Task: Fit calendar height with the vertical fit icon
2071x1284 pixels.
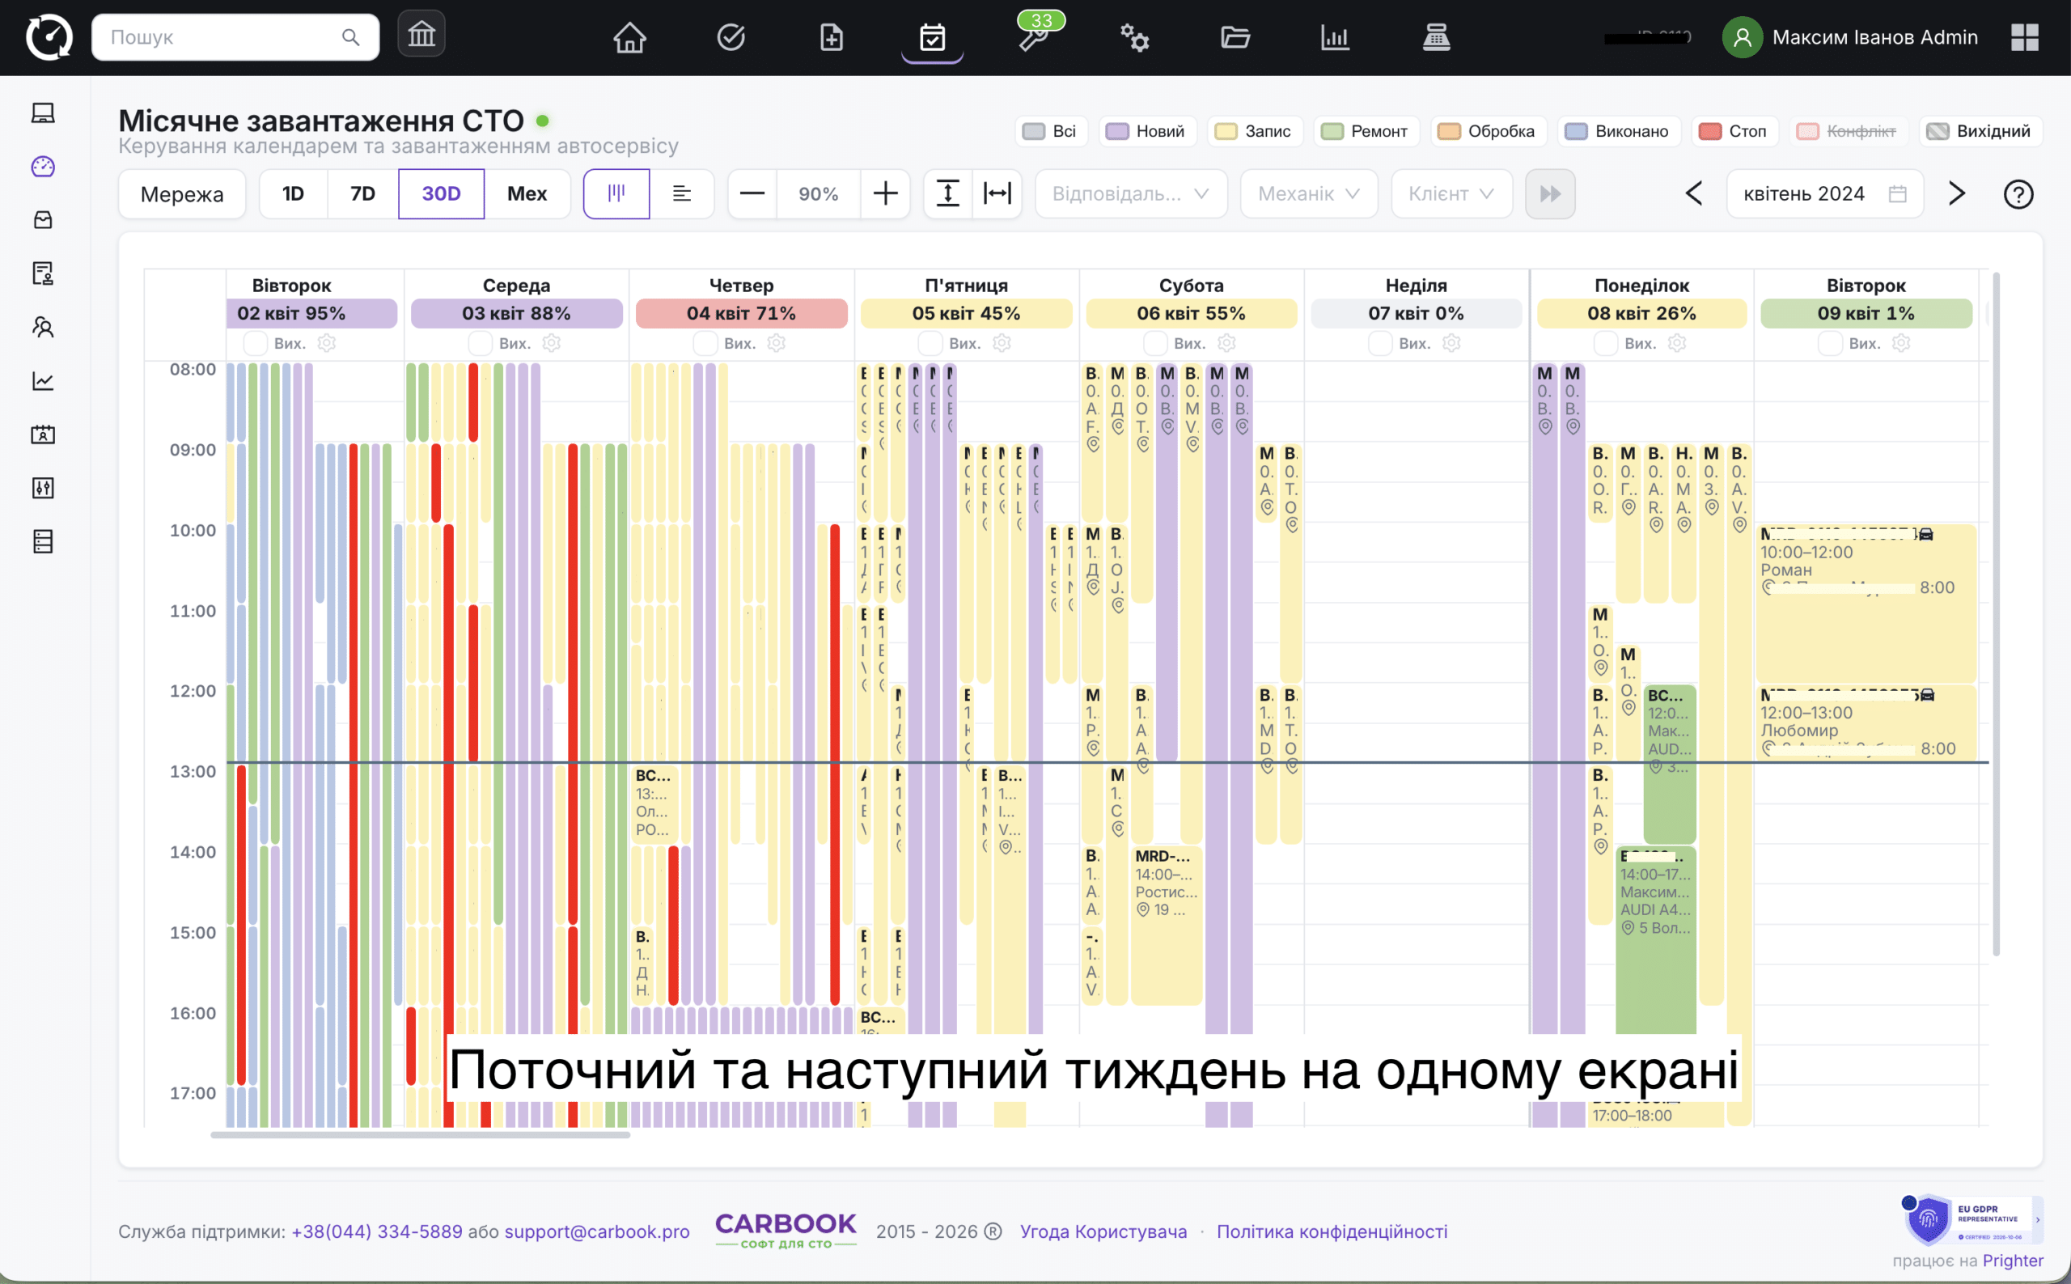Action: (x=947, y=193)
